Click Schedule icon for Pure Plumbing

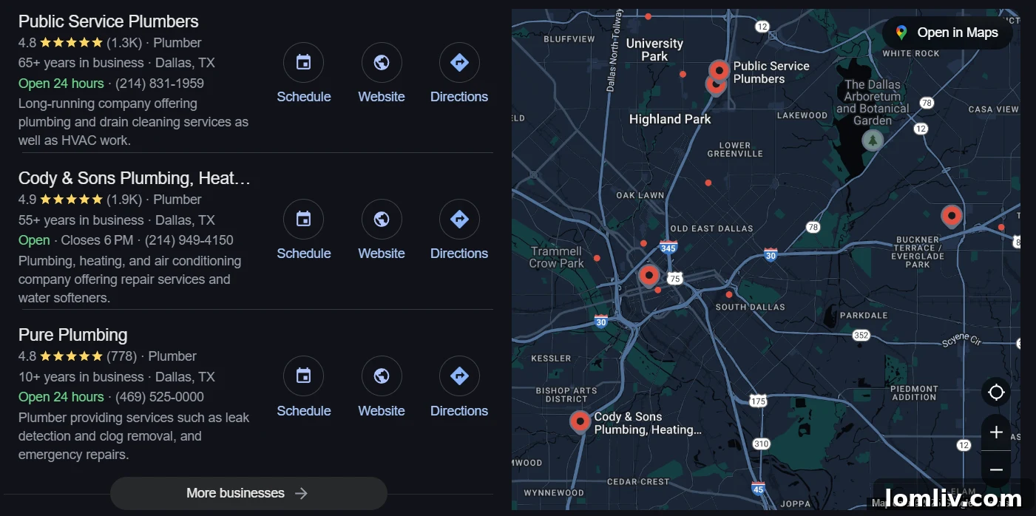click(303, 376)
